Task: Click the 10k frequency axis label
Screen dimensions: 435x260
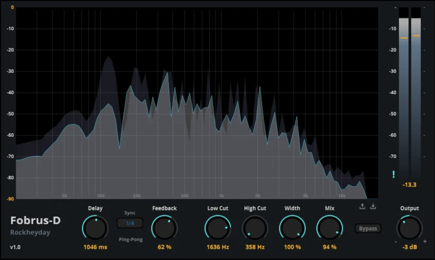Action: tap(342, 196)
